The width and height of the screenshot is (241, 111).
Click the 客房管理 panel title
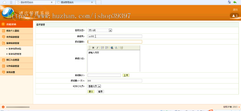pyautogui.click(x=40, y=25)
